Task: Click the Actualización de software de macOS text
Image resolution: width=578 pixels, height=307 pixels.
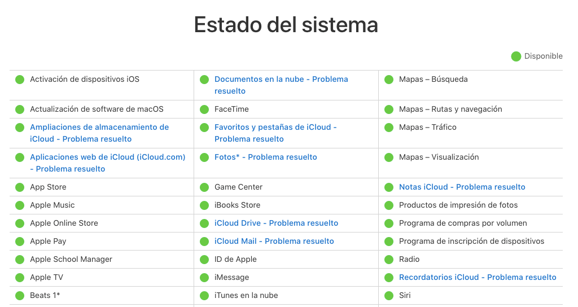Action: (97, 109)
